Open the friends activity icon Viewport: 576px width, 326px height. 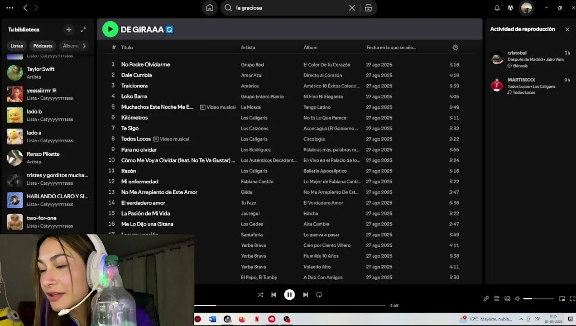(510, 8)
